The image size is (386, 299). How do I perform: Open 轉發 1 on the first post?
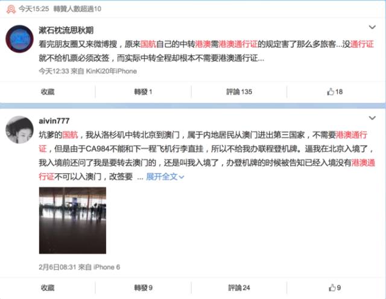point(143,92)
